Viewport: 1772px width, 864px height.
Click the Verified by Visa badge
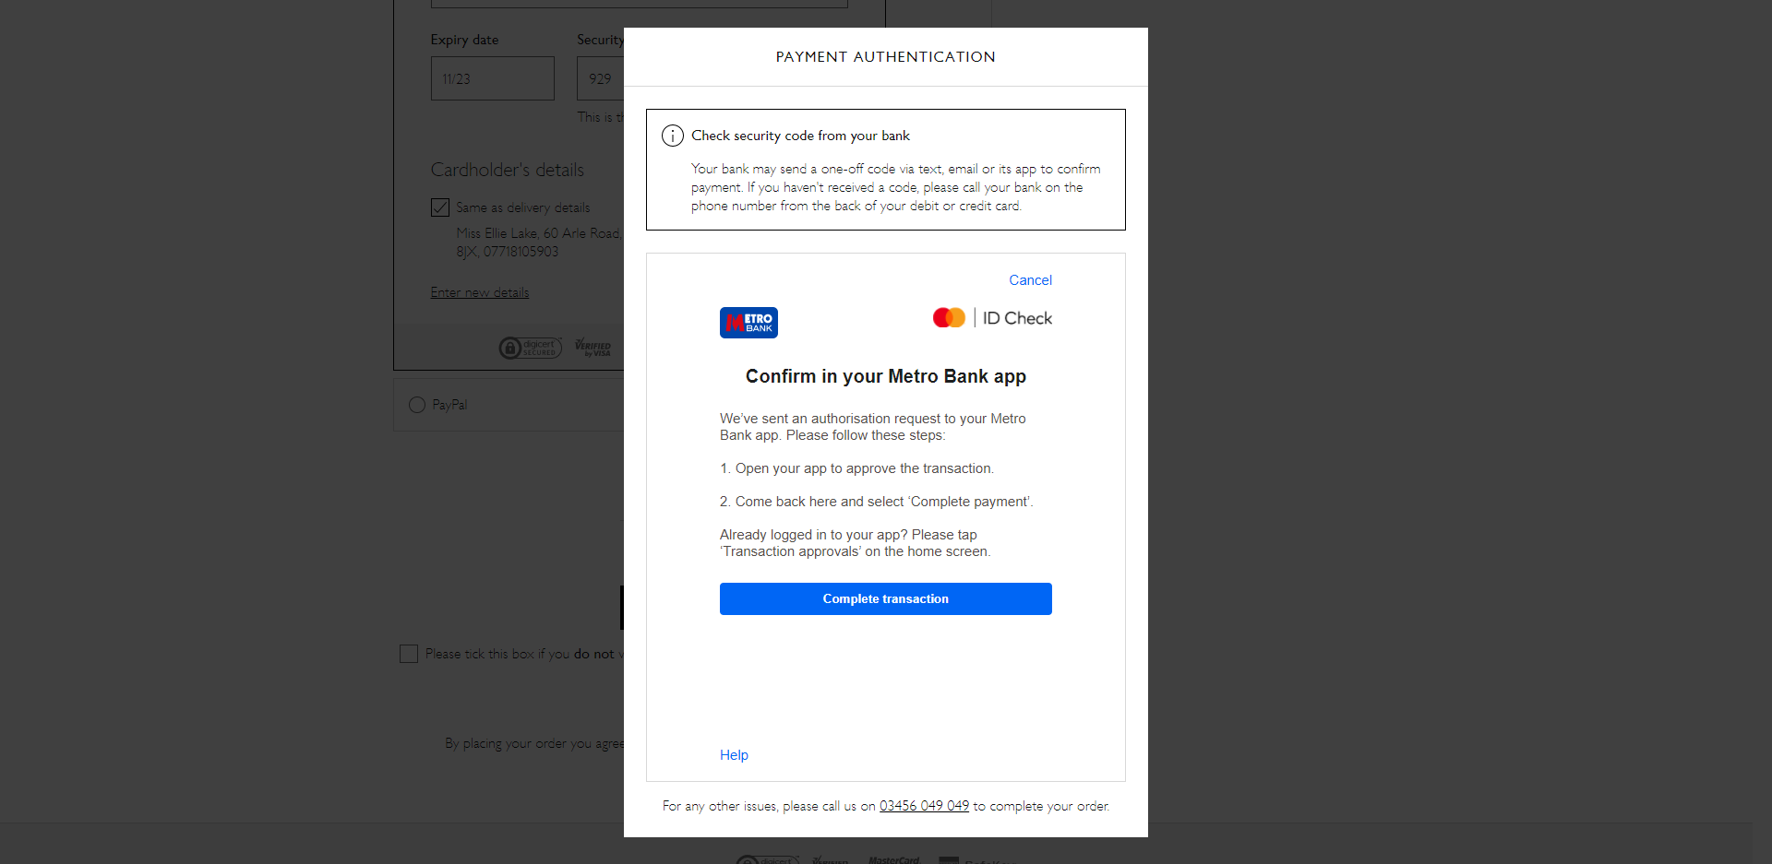point(593,348)
